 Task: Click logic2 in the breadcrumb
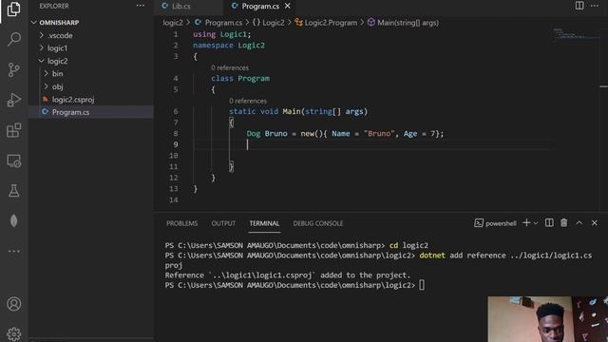click(173, 23)
